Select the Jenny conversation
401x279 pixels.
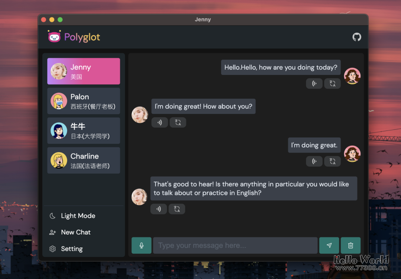(x=84, y=71)
